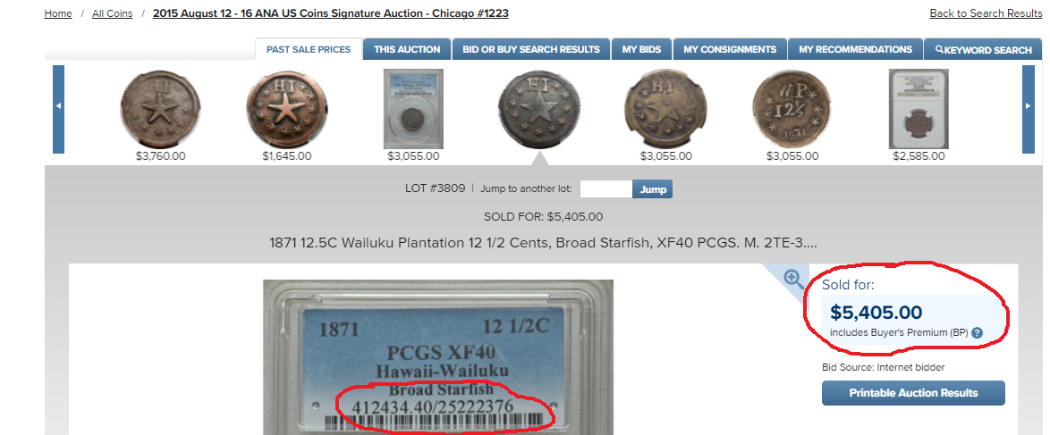Click the Printable Auction Results button

[913, 393]
